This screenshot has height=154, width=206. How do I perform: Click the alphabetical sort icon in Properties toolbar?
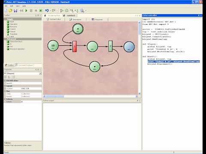point(9,77)
